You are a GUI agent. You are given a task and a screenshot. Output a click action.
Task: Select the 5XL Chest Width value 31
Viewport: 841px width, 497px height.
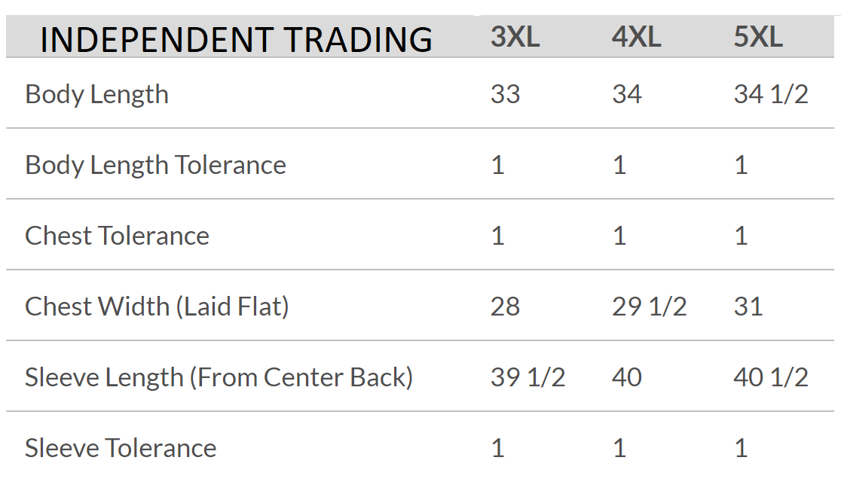[748, 307]
